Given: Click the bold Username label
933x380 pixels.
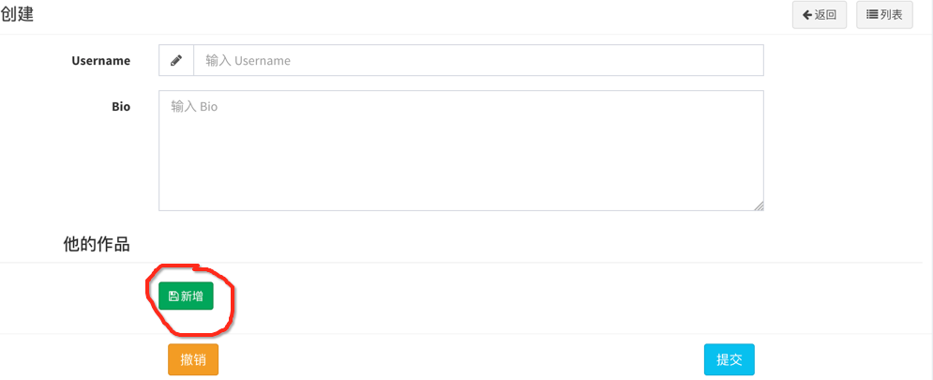Looking at the screenshot, I should click(x=100, y=61).
